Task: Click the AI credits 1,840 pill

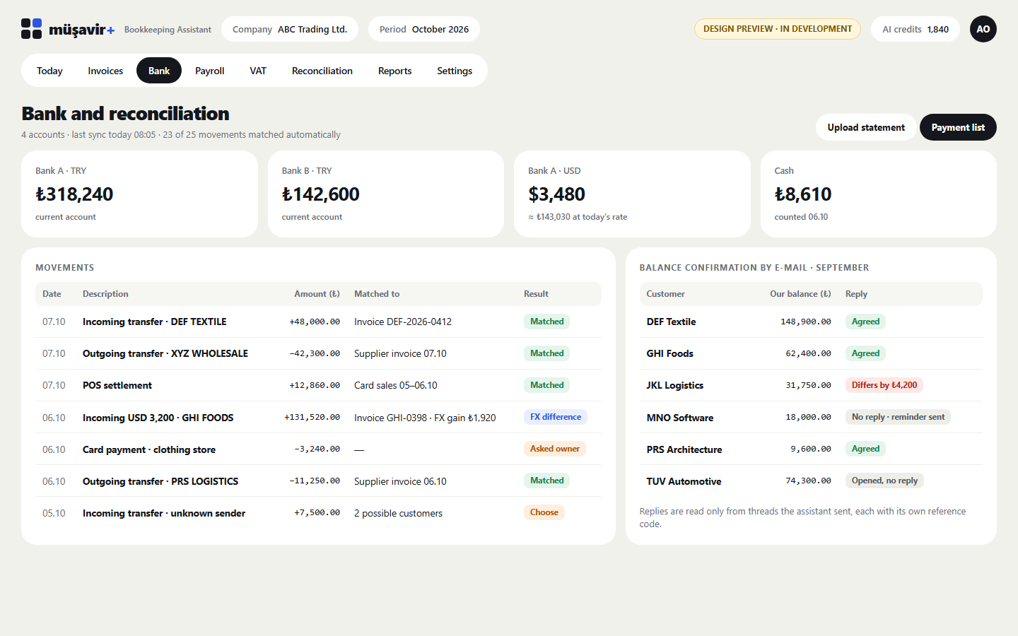Action: tap(915, 29)
